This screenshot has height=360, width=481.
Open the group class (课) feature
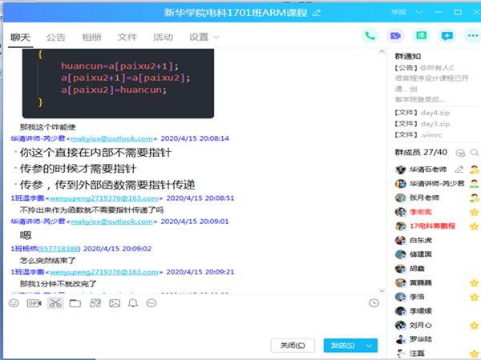click(421, 36)
